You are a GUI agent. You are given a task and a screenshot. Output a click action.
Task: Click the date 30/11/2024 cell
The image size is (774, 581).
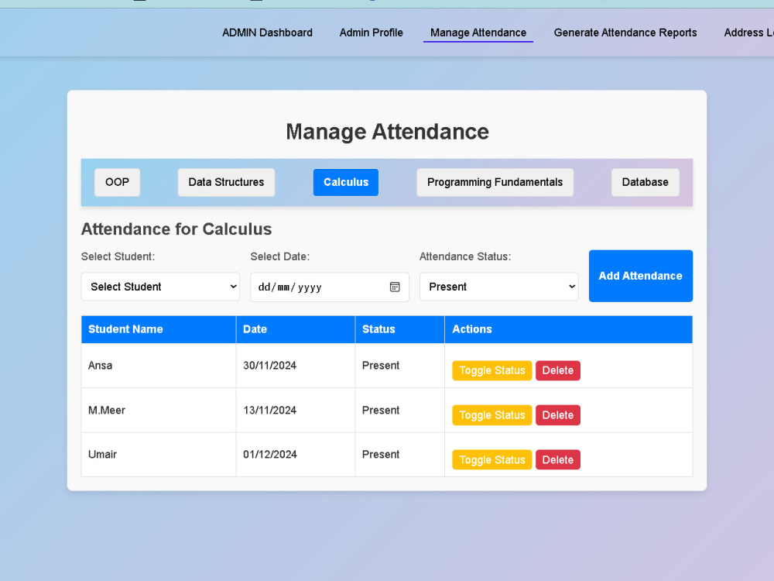[x=296, y=366]
